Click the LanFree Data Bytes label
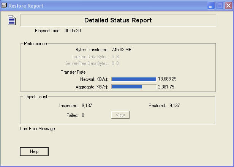 point(90,57)
